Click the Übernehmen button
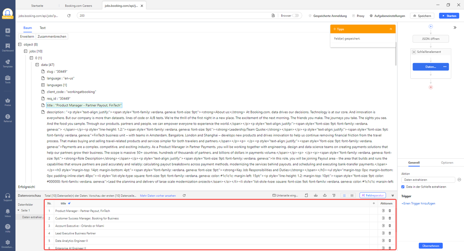This screenshot has height=251, width=464. (431, 246)
